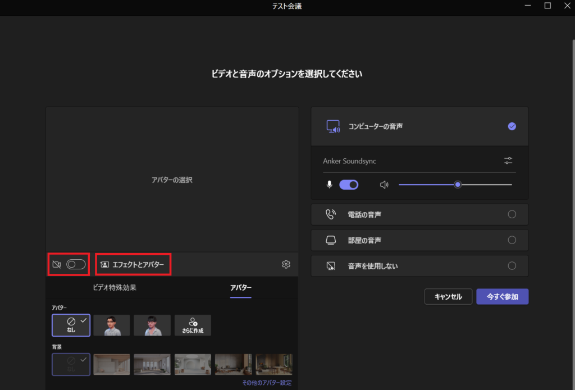Open audio device settings sliders icon
Screen dimensions: 575x390
tap(508, 161)
